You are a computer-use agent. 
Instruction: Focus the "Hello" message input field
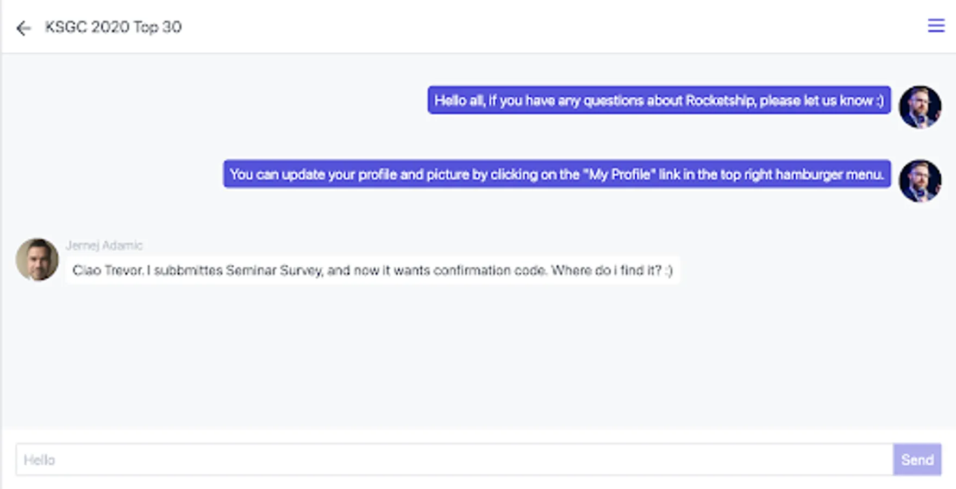[454, 460]
